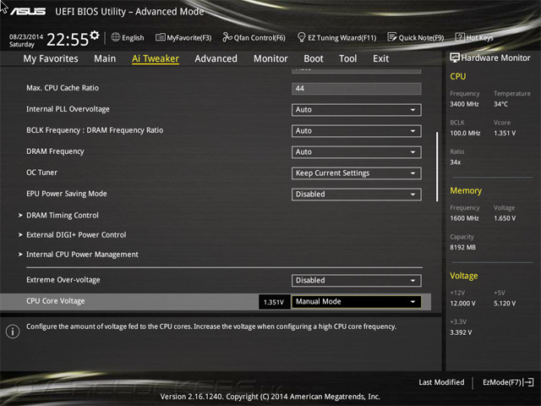Click the Last Modified button
Viewport: 541px width, 406px height.
[441, 382]
